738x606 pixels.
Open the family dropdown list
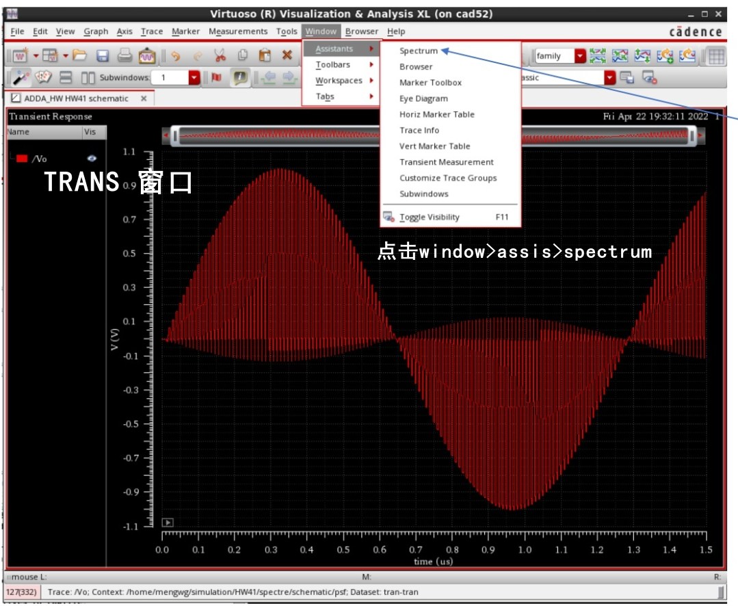pos(580,56)
